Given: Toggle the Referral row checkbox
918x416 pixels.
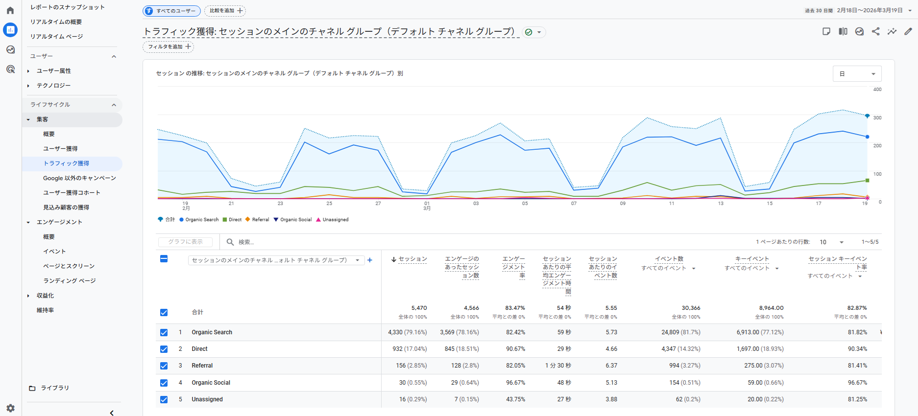Looking at the screenshot, I should pyautogui.click(x=164, y=366).
